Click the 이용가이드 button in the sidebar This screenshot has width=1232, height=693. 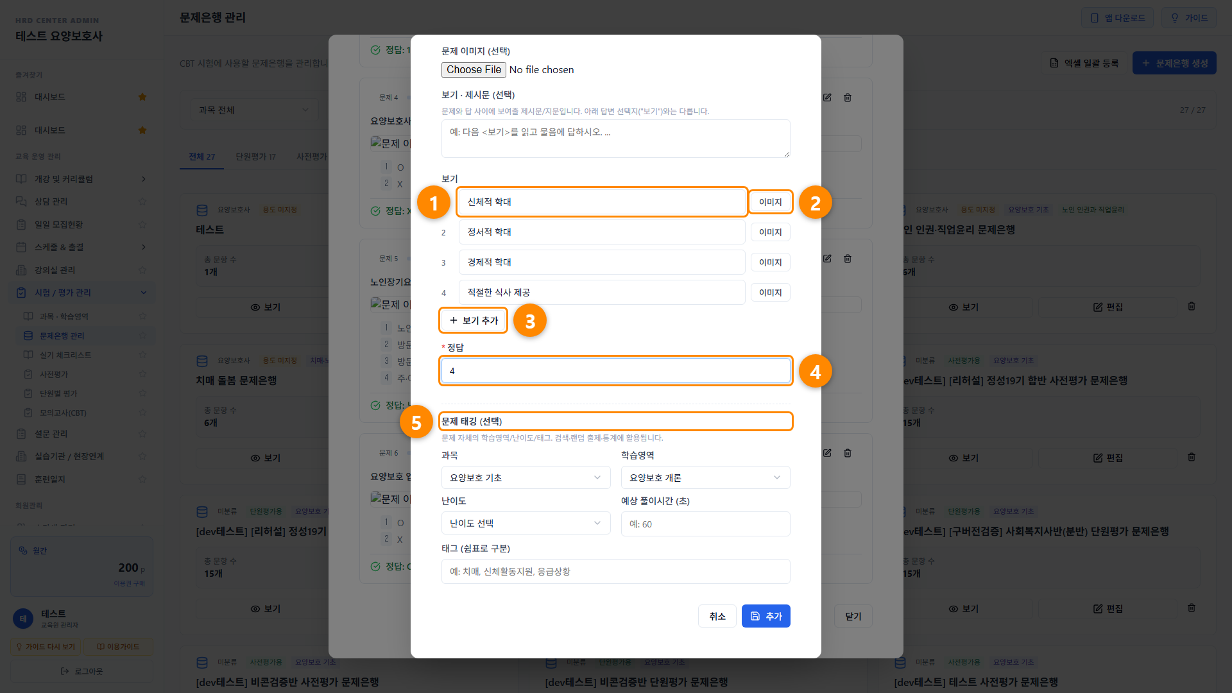pyautogui.click(x=118, y=647)
